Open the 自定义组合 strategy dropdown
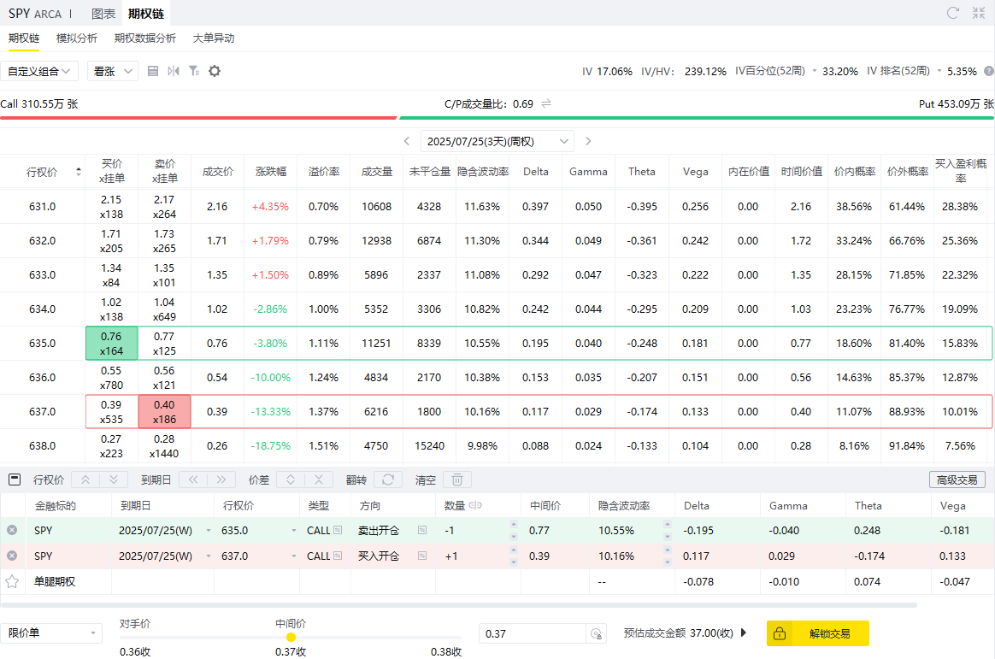 [x=40, y=71]
